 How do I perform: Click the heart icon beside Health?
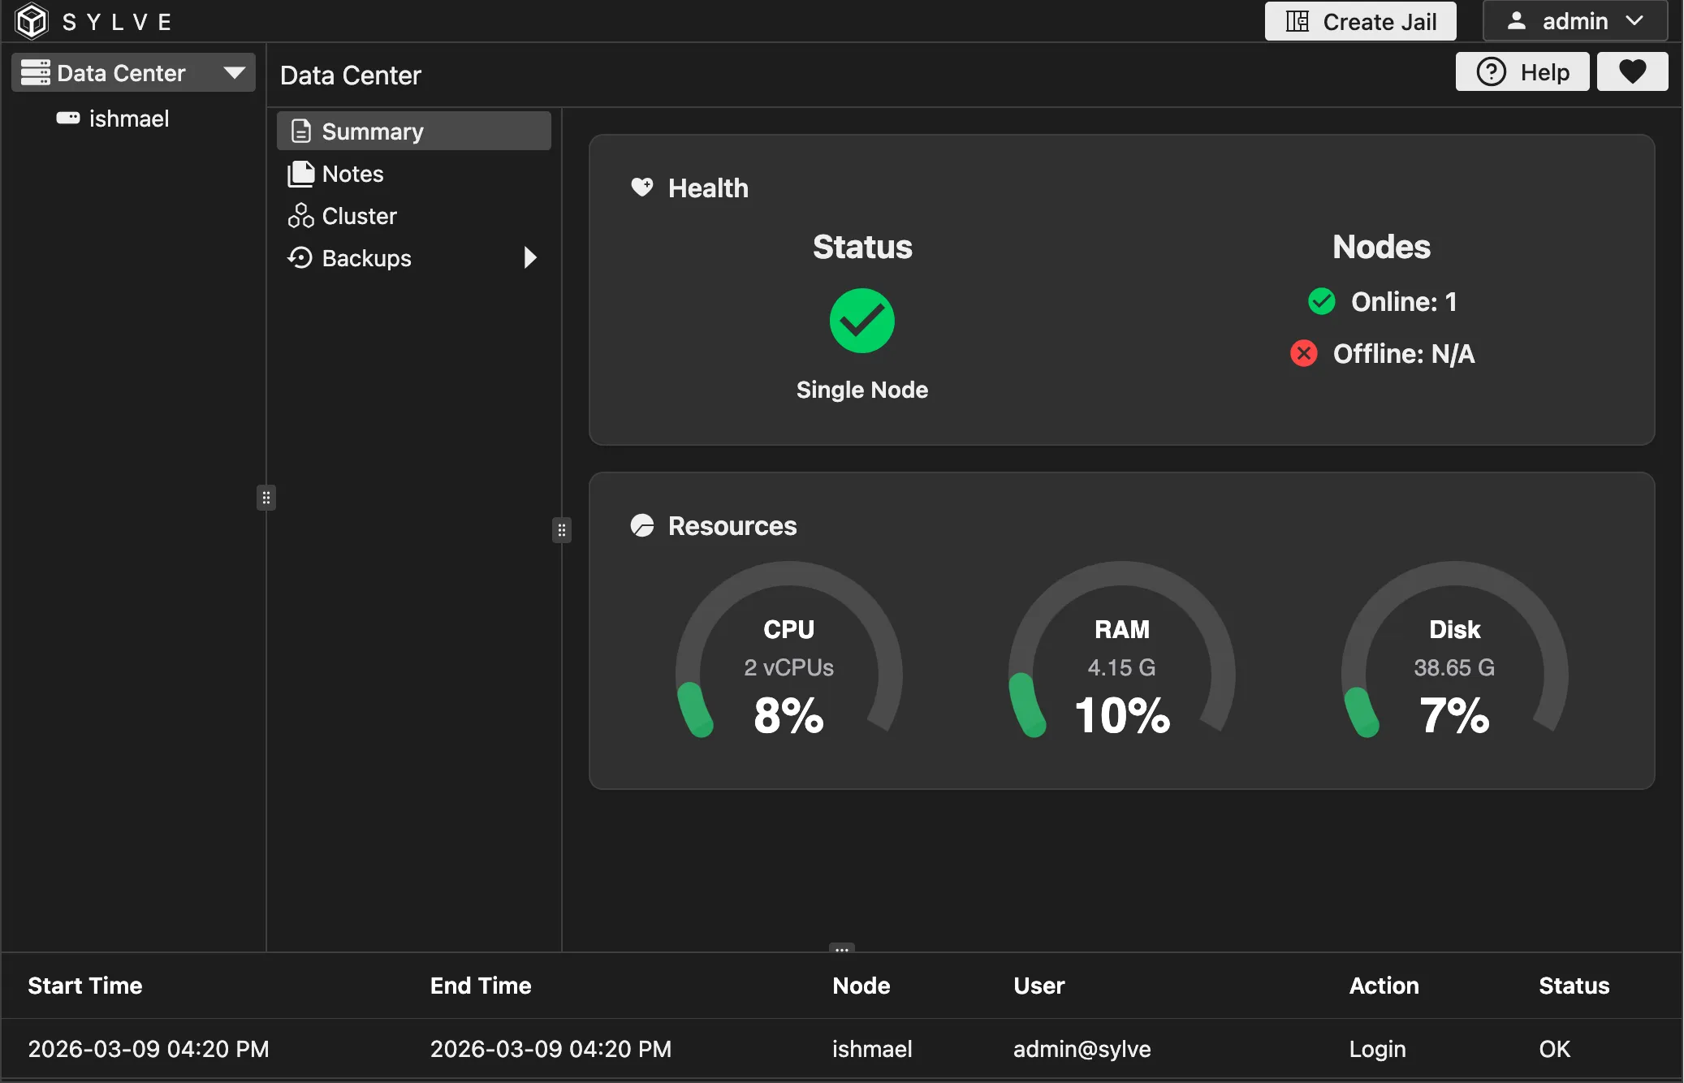coord(641,187)
